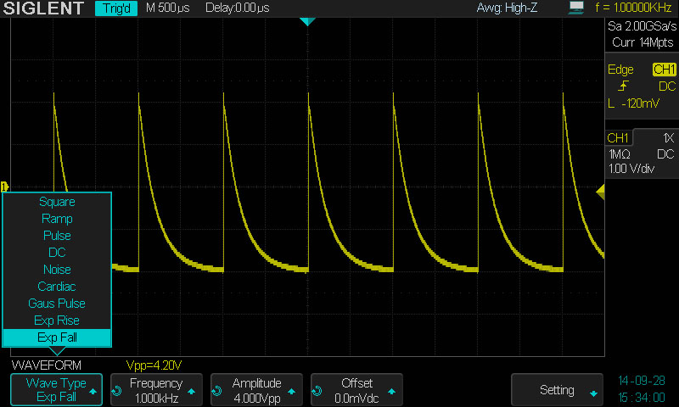
Task: Click the CH1 source badge in Edge panel
Action: pyautogui.click(x=664, y=70)
